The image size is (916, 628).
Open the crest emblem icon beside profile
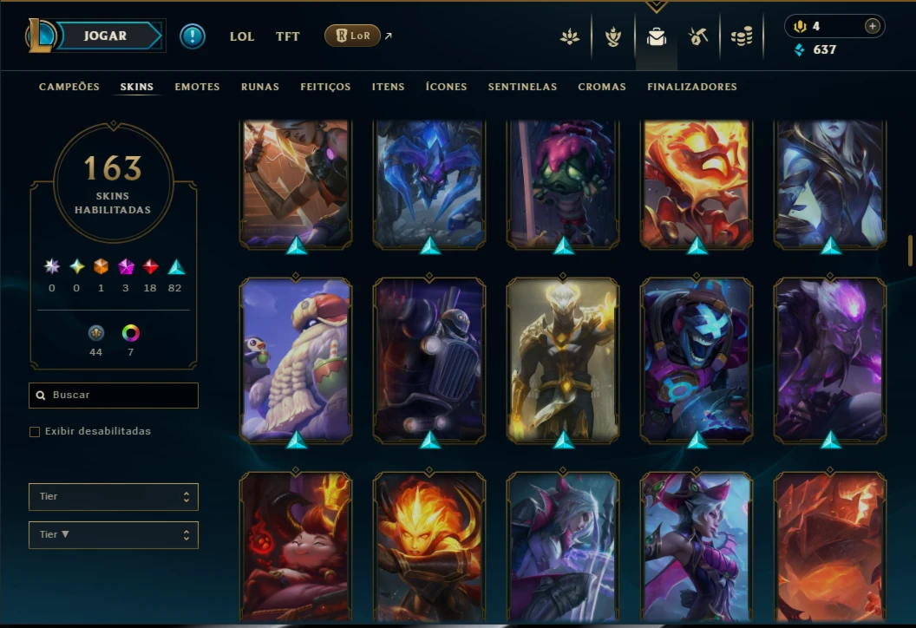point(612,36)
